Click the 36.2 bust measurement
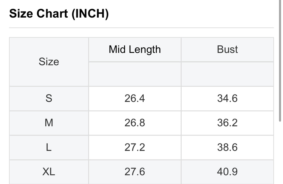Screen dimensions: 283x184 (x=227, y=123)
